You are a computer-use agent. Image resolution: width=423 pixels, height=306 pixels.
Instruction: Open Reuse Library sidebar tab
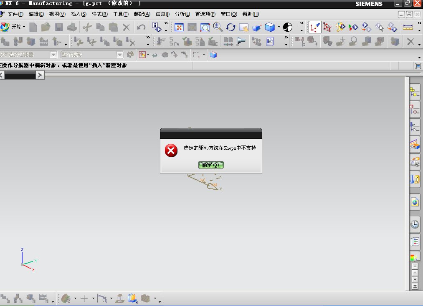(415, 145)
